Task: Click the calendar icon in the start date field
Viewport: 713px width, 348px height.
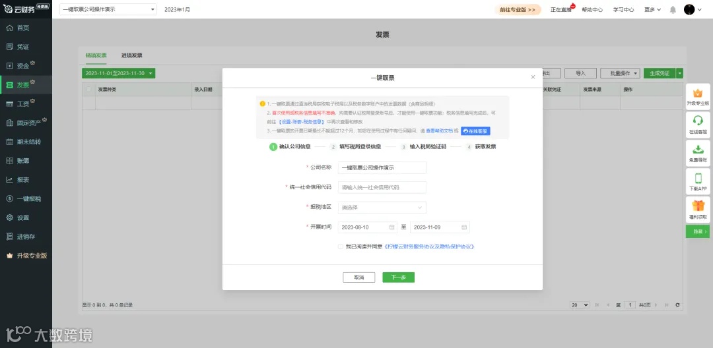Action: [x=392, y=227]
